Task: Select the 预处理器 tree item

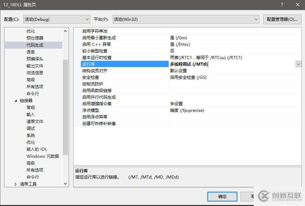Action: point(35,38)
